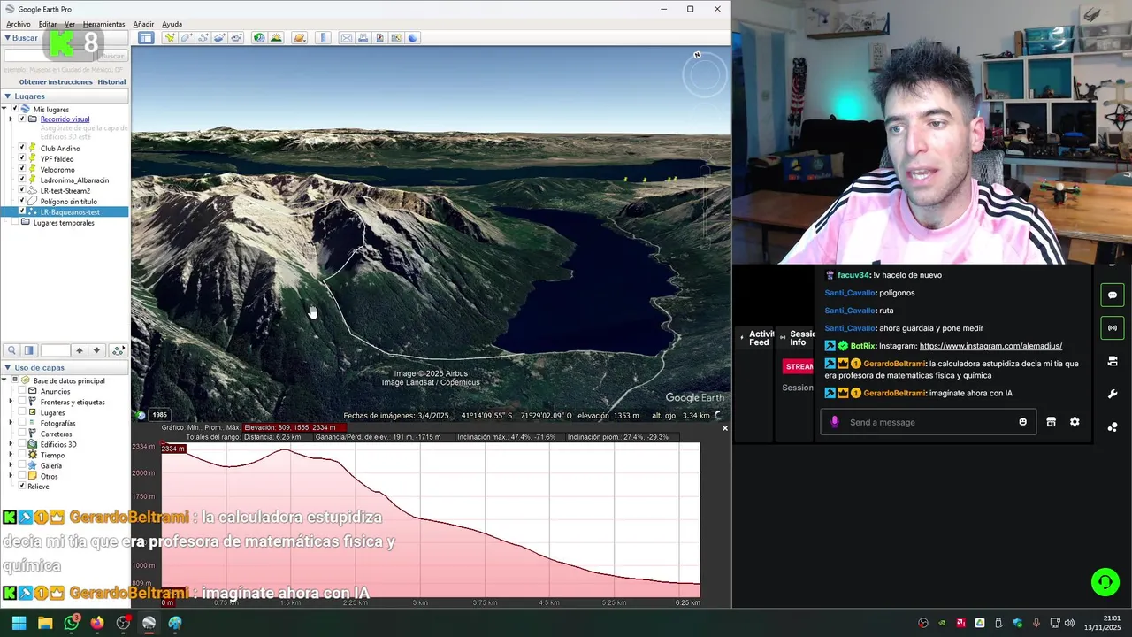Select LR-Baqueanos-test in Places

coord(70,212)
